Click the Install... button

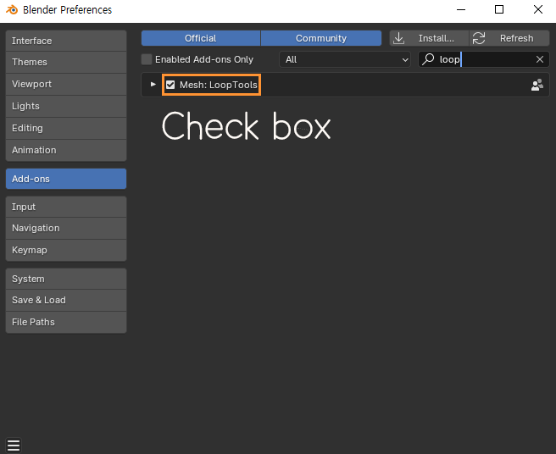pos(429,38)
